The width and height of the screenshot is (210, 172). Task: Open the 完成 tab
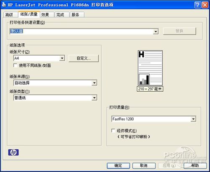(x=62, y=15)
